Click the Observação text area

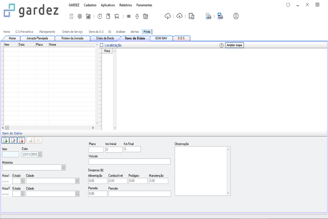[202, 171]
